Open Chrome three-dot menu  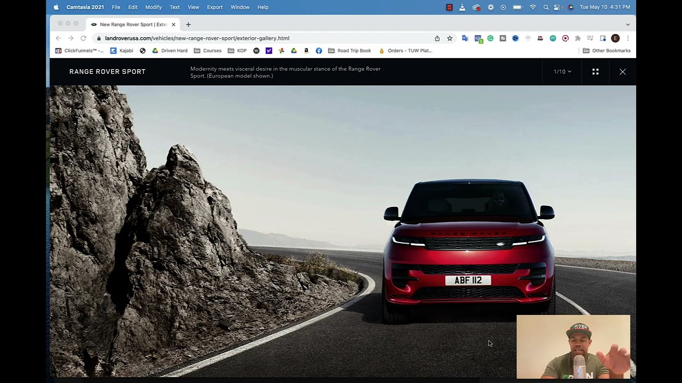(628, 38)
